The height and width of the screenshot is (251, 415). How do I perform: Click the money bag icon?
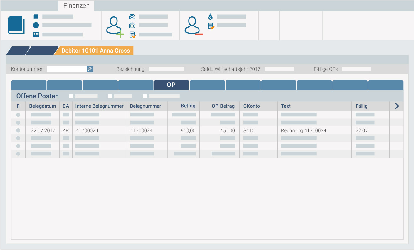tap(210, 16)
